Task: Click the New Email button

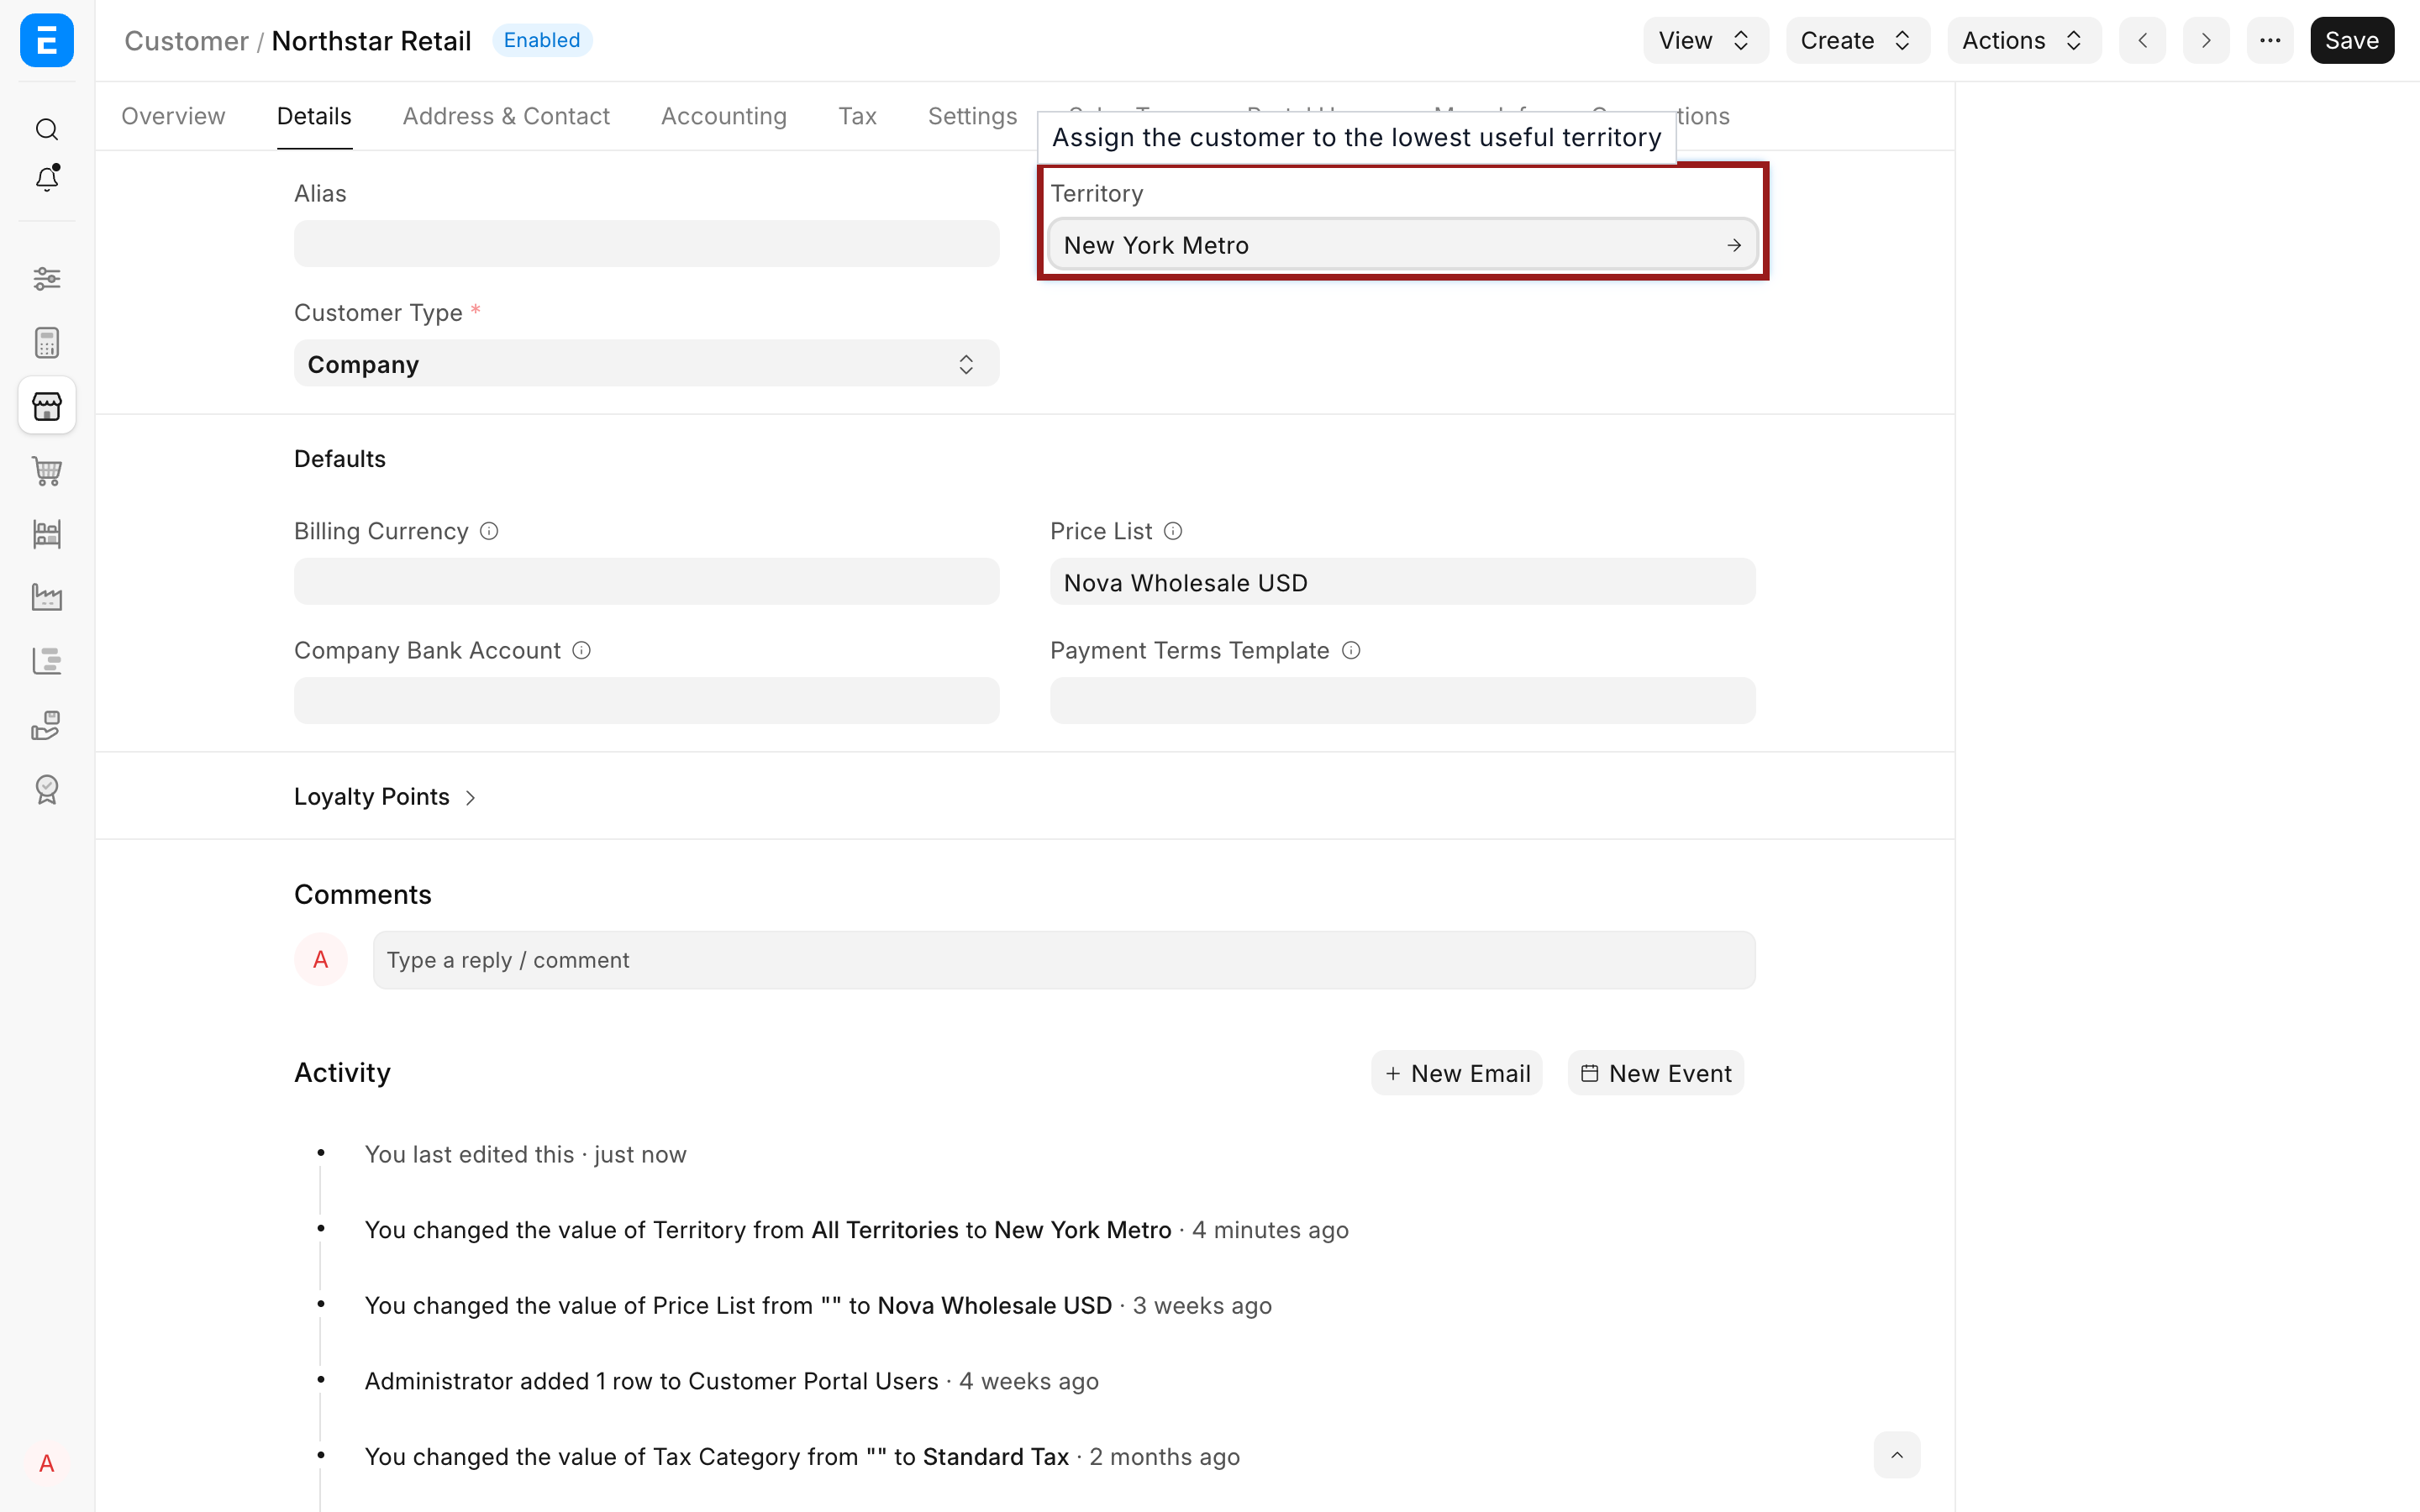Action: point(1457,1073)
